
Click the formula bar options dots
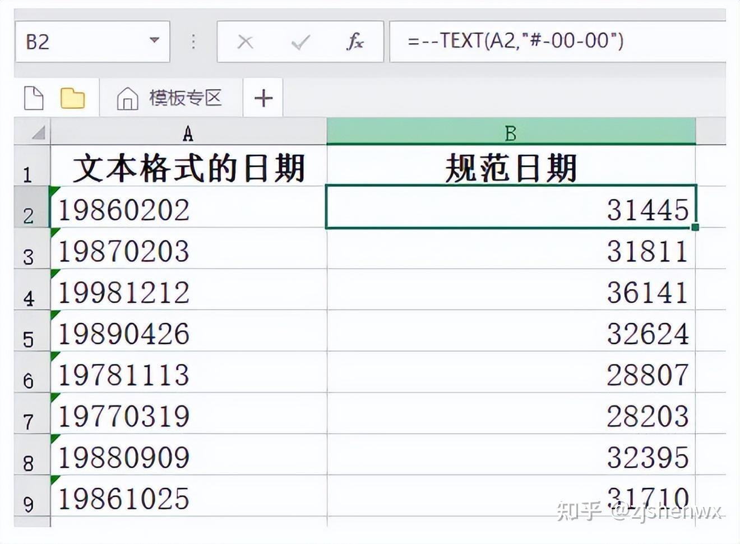(x=193, y=42)
